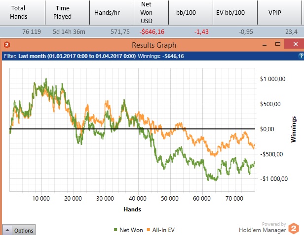Screen dimensions: 304x235
Task: Maximize the Results Graph window
Action: tap(278, 44)
